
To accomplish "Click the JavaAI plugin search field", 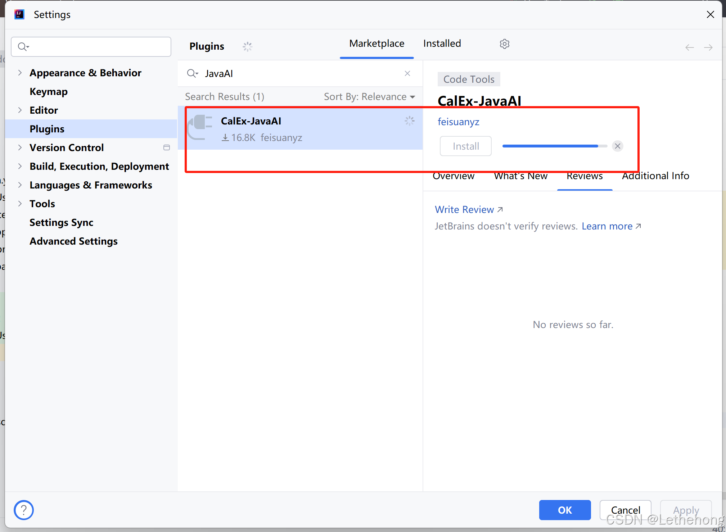I will pos(300,73).
